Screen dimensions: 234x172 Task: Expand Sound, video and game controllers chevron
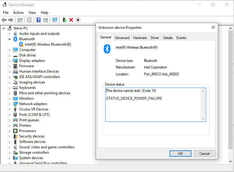[x=9, y=147]
